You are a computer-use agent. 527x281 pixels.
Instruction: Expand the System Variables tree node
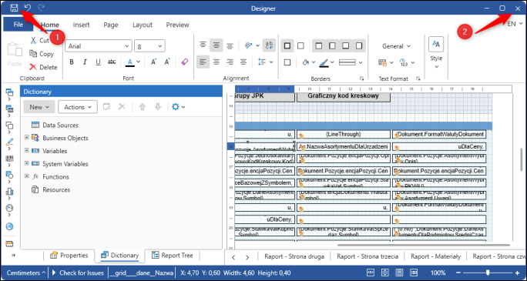pos(27,163)
